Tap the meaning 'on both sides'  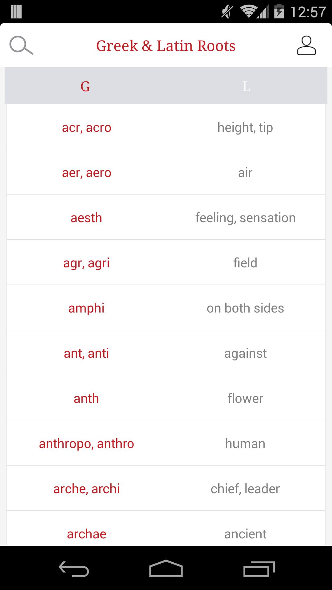(x=245, y=308)
